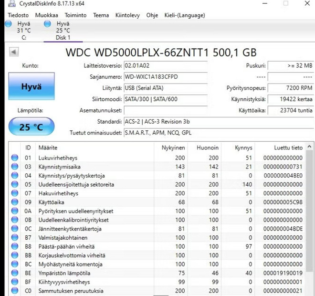Click the disk model title WDC WD5000LPLX-66ZNTT1

(137, 53)
